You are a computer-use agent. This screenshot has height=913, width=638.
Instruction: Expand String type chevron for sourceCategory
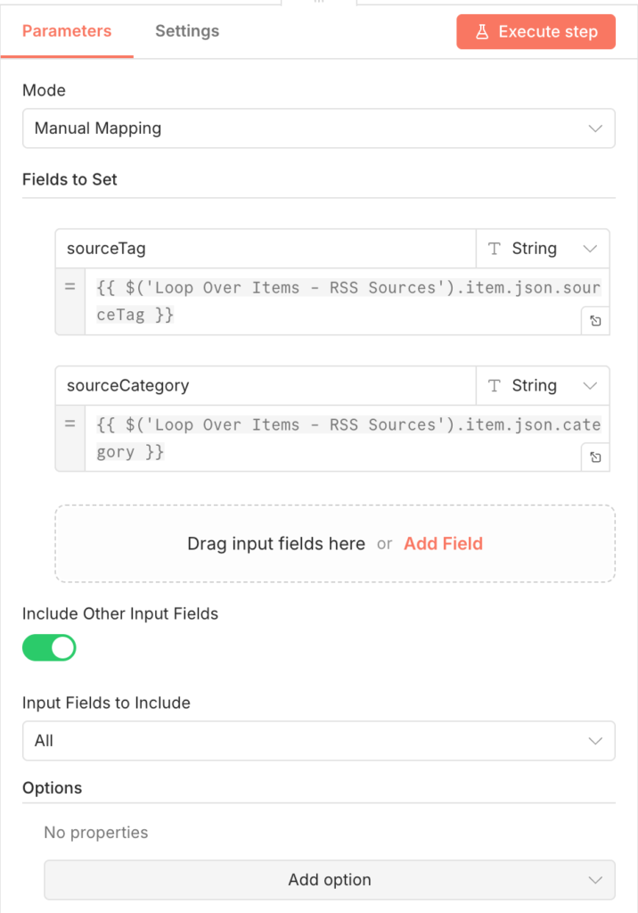coord(589,386)
